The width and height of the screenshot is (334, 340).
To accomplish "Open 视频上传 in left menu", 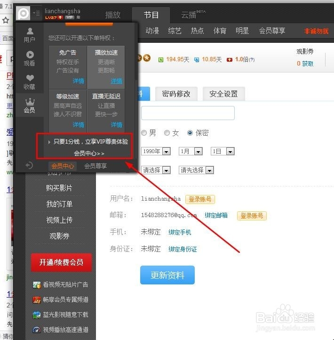I will [59, 220].
